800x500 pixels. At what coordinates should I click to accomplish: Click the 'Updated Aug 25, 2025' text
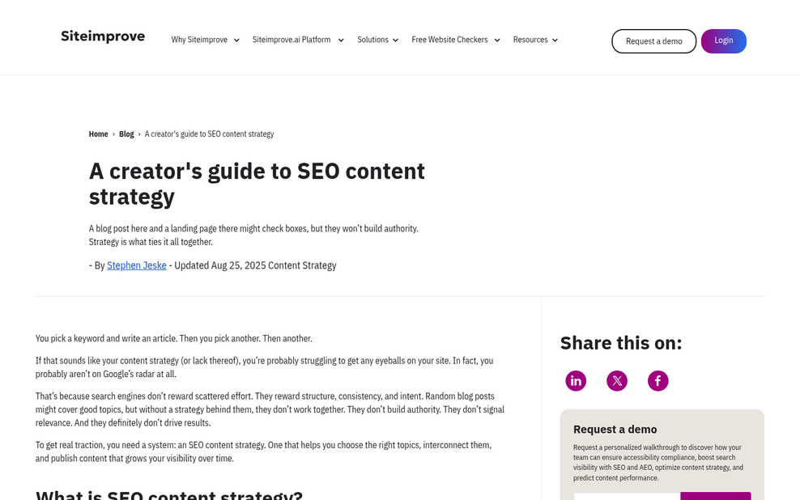click(x=220, y=265)
